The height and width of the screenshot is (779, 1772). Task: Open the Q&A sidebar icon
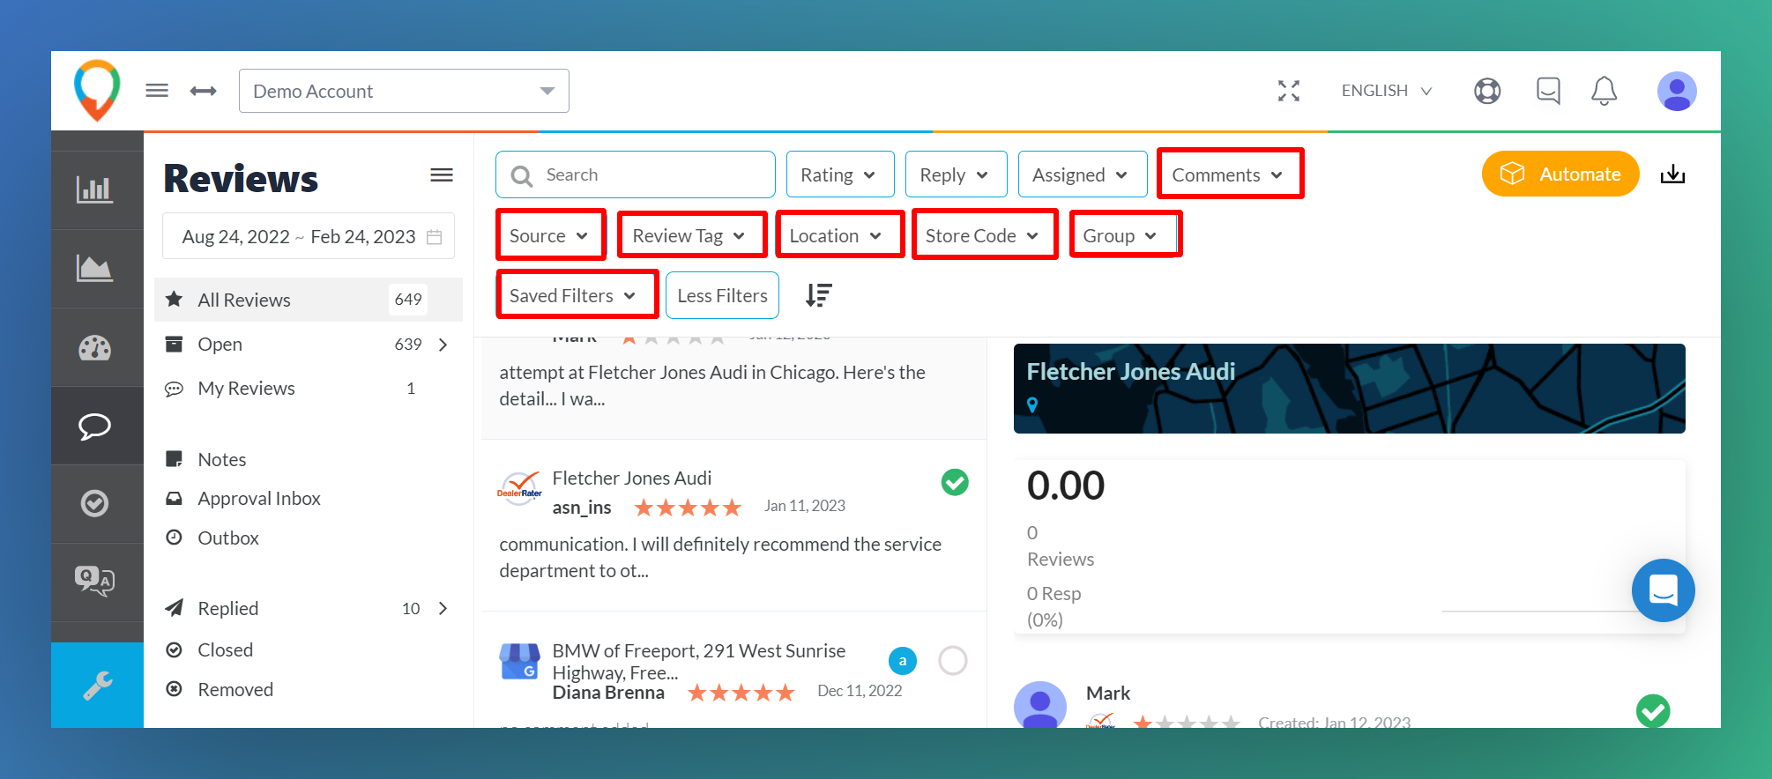[x=95, y=582]
